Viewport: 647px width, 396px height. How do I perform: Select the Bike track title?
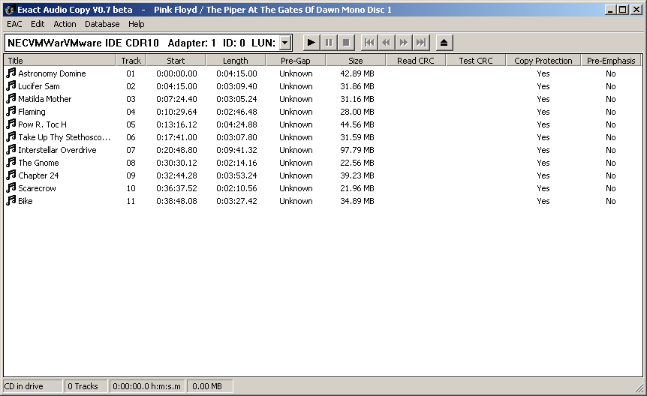coord(26,201)
